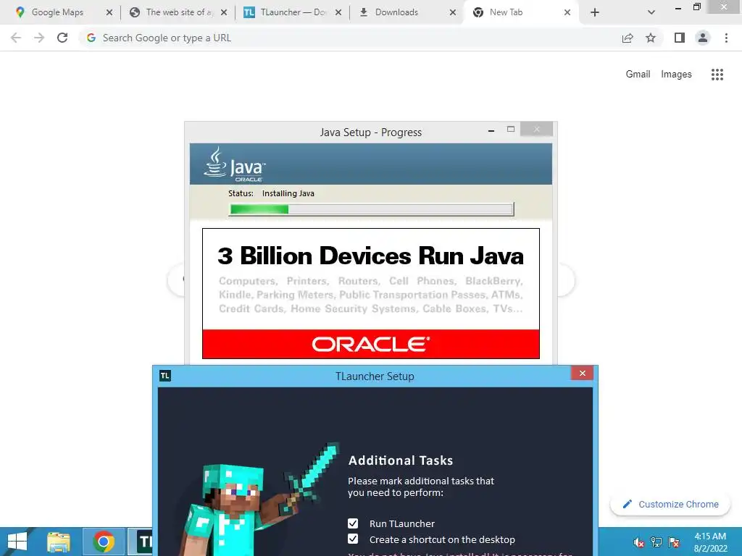The image size is (742, 556).
Task: Close the Downloads tab
Action: point(453,13)
